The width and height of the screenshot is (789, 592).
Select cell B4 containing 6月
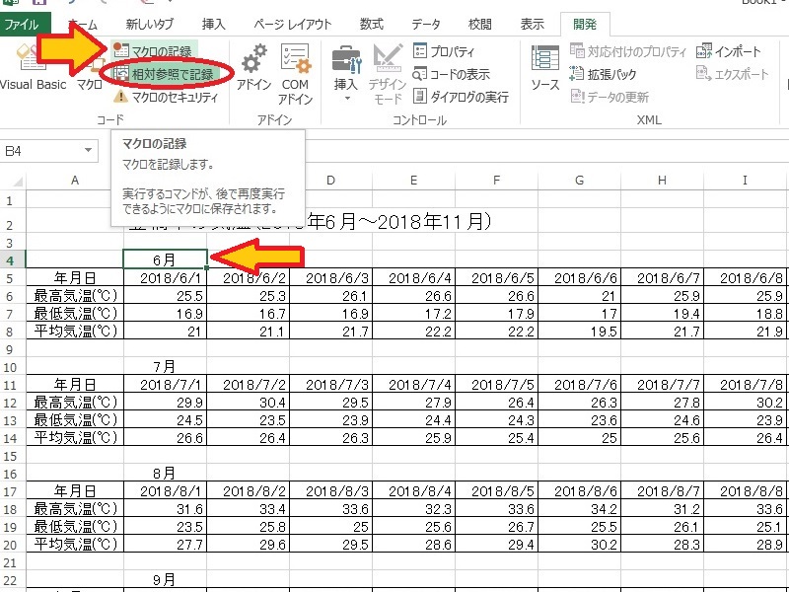pyautogui.click(x=165, y=259)
